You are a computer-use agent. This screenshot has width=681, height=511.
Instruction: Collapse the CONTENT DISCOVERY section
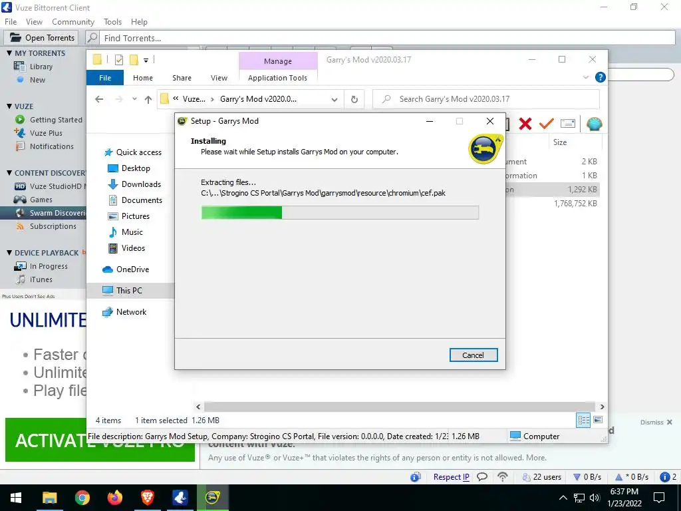tap(9, 173)
